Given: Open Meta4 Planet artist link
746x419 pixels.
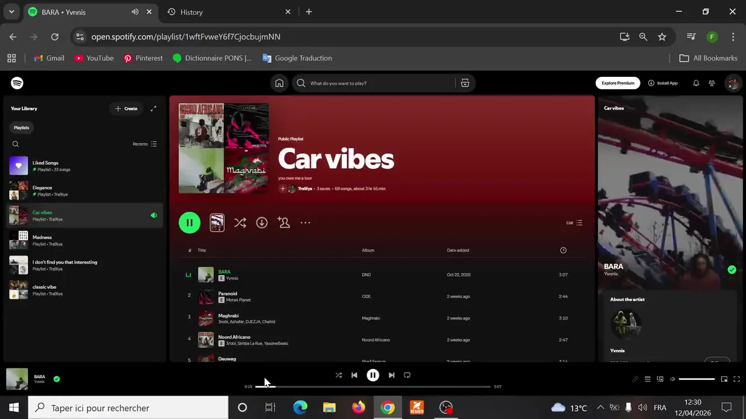Looking at the screenshot, I should pos(238,300).
